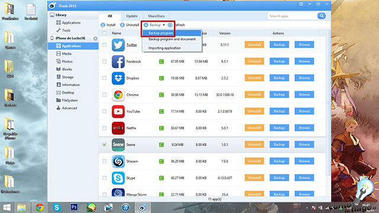Viewport: 379px width, 213px height.
Task: Click the Facebook app icon
Action: (118, 62)
